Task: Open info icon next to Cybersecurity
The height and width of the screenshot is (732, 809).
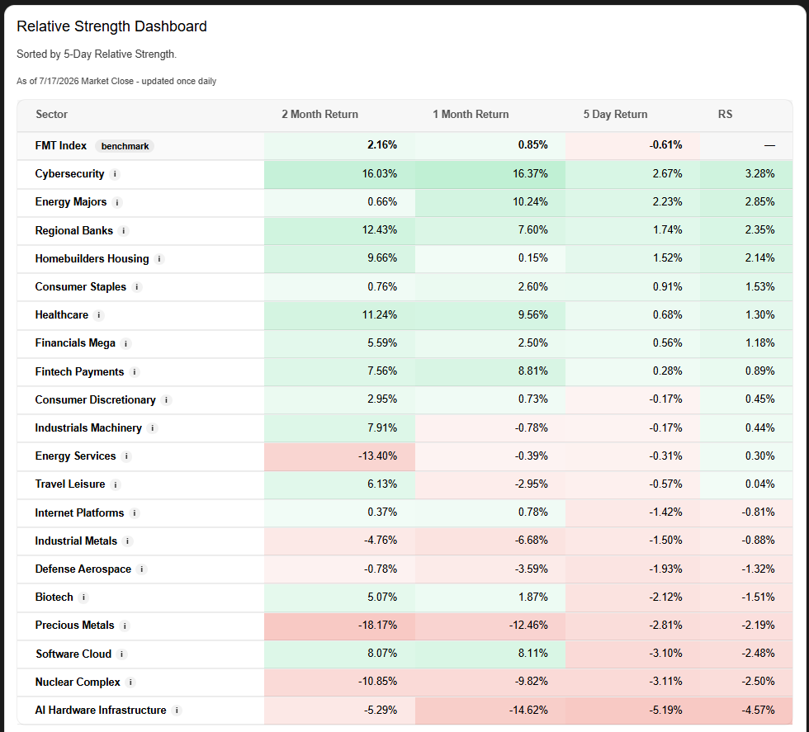Action: point(115,174)
